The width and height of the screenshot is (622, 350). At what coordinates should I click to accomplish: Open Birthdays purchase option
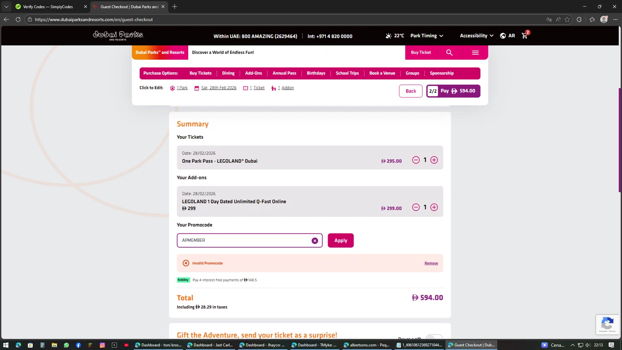(x=316, y=73)
